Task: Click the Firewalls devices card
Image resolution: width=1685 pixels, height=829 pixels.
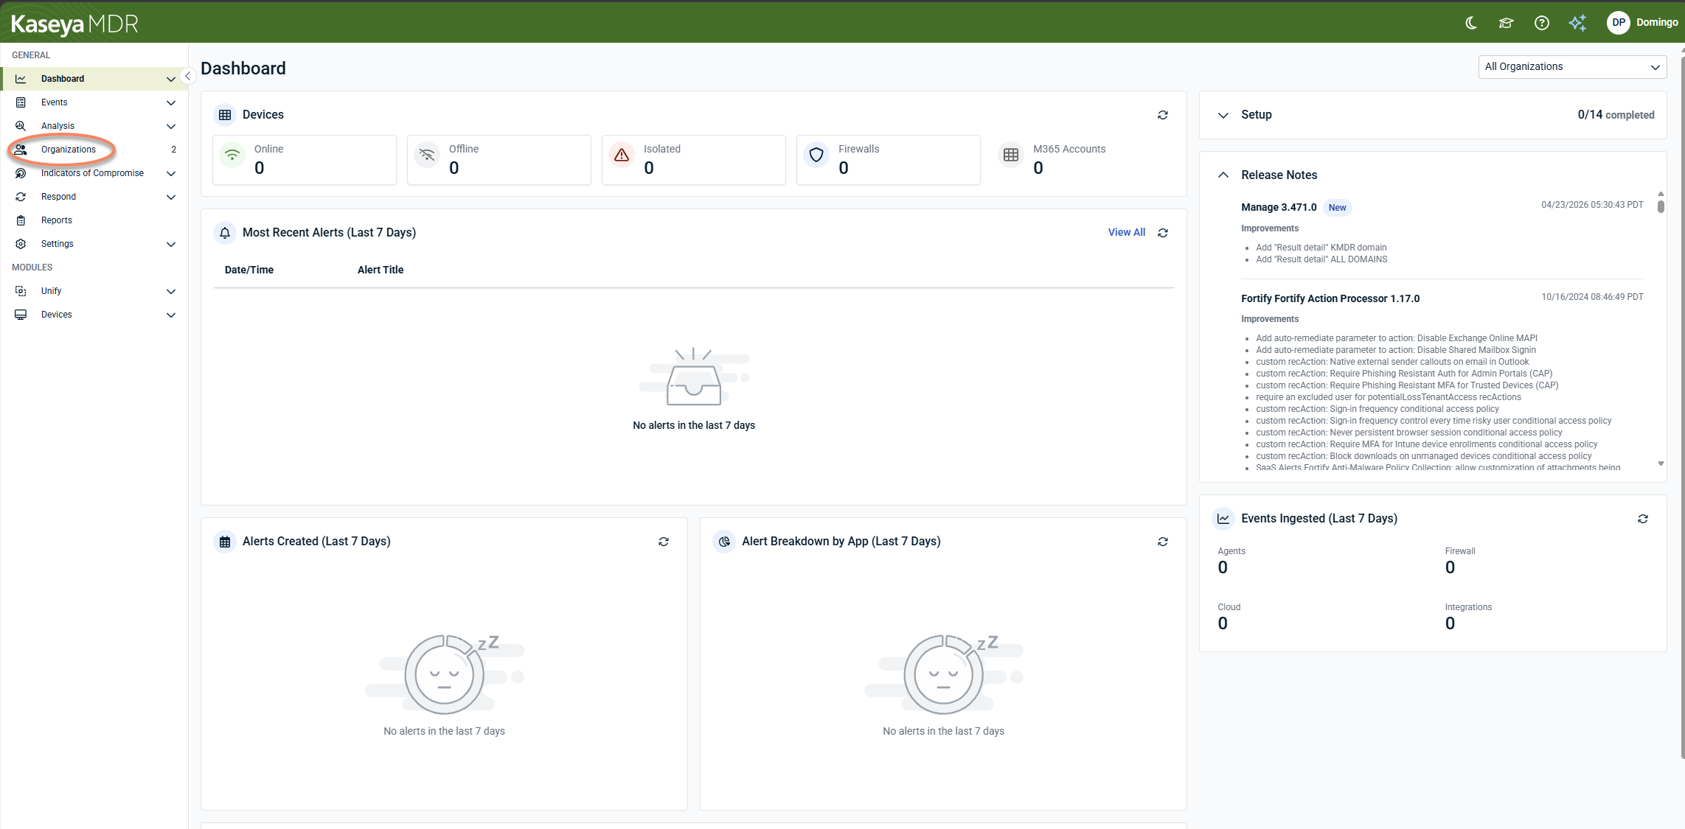Action: click(889, 160)
